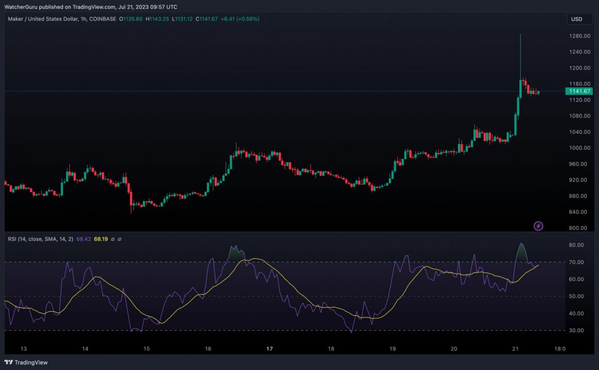Click the 1280.00 label on the price axis
The height and width of the screenshot is (370, 599).
point(578,36)
